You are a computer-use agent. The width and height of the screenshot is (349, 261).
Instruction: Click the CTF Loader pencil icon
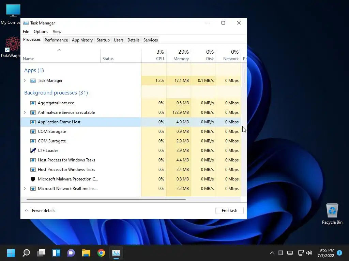coord(33,151)
